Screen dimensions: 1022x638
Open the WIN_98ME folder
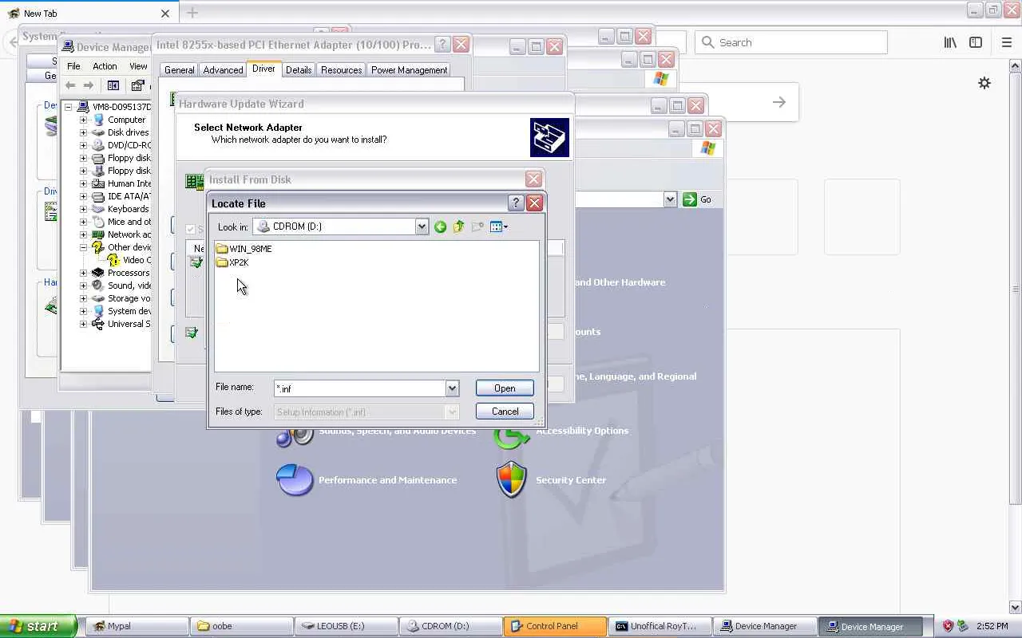coord(244,249)
